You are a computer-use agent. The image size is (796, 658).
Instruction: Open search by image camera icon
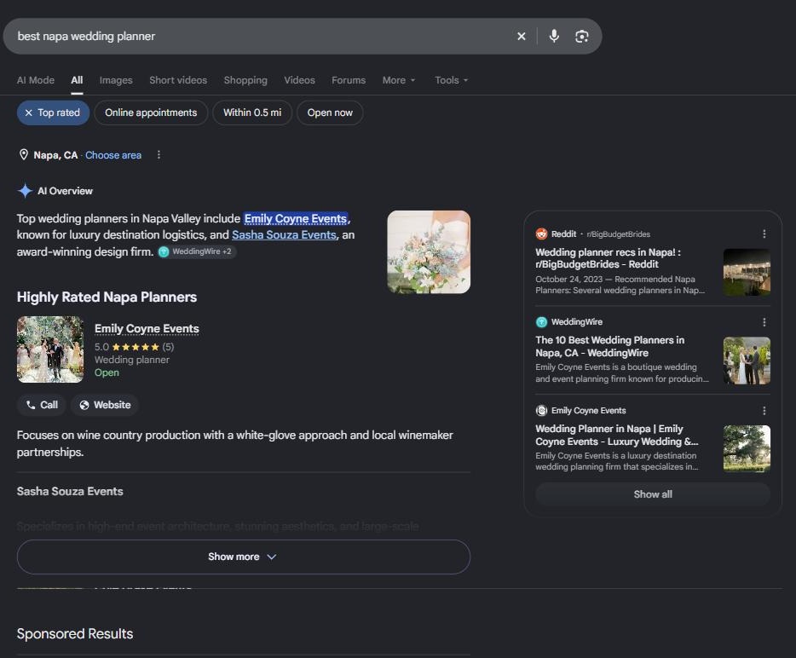(x=582, y=36)
